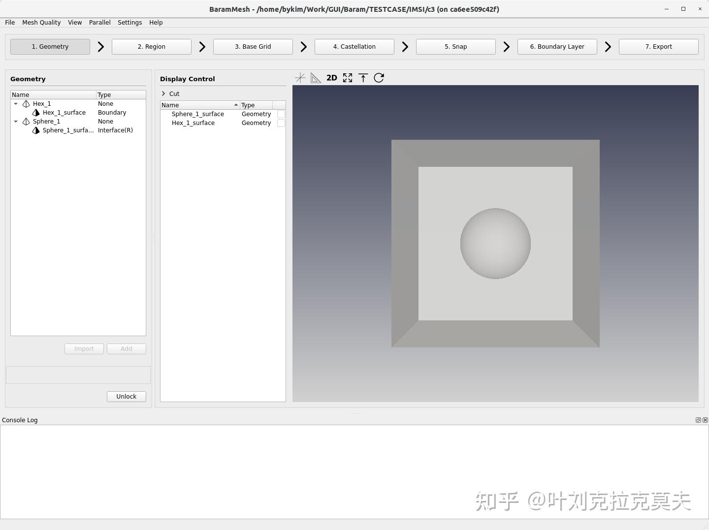The height and width of the screenshot is (530, 709).
Task: Click the Import button
Action: click(x=84, y=349)
